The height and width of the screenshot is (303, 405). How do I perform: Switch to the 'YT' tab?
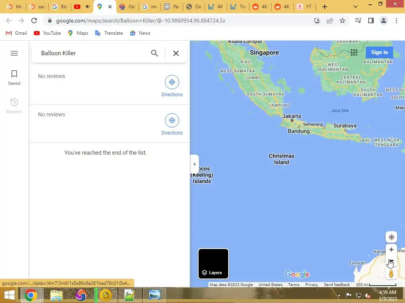[x=305, y=7]
